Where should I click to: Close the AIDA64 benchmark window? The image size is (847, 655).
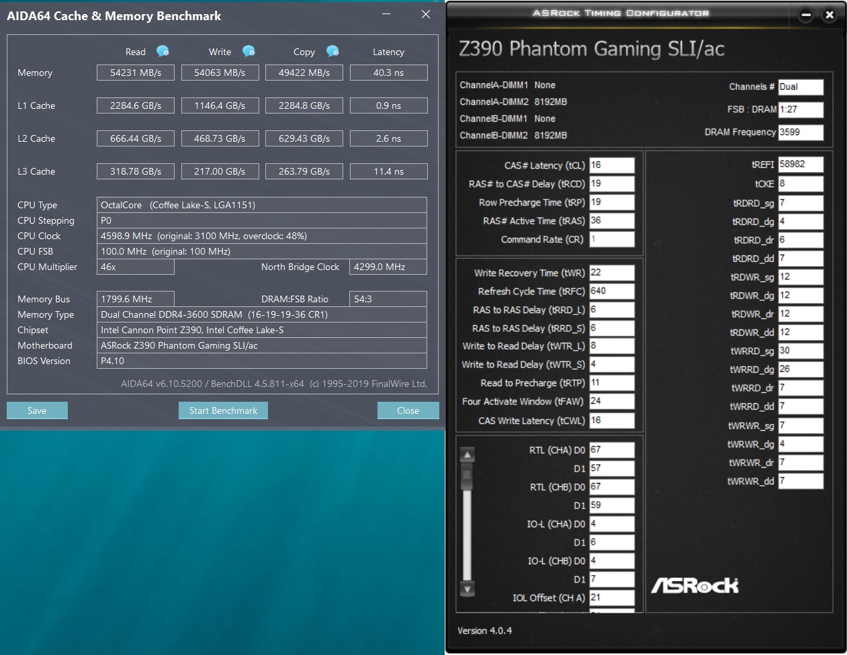(425, 14)
